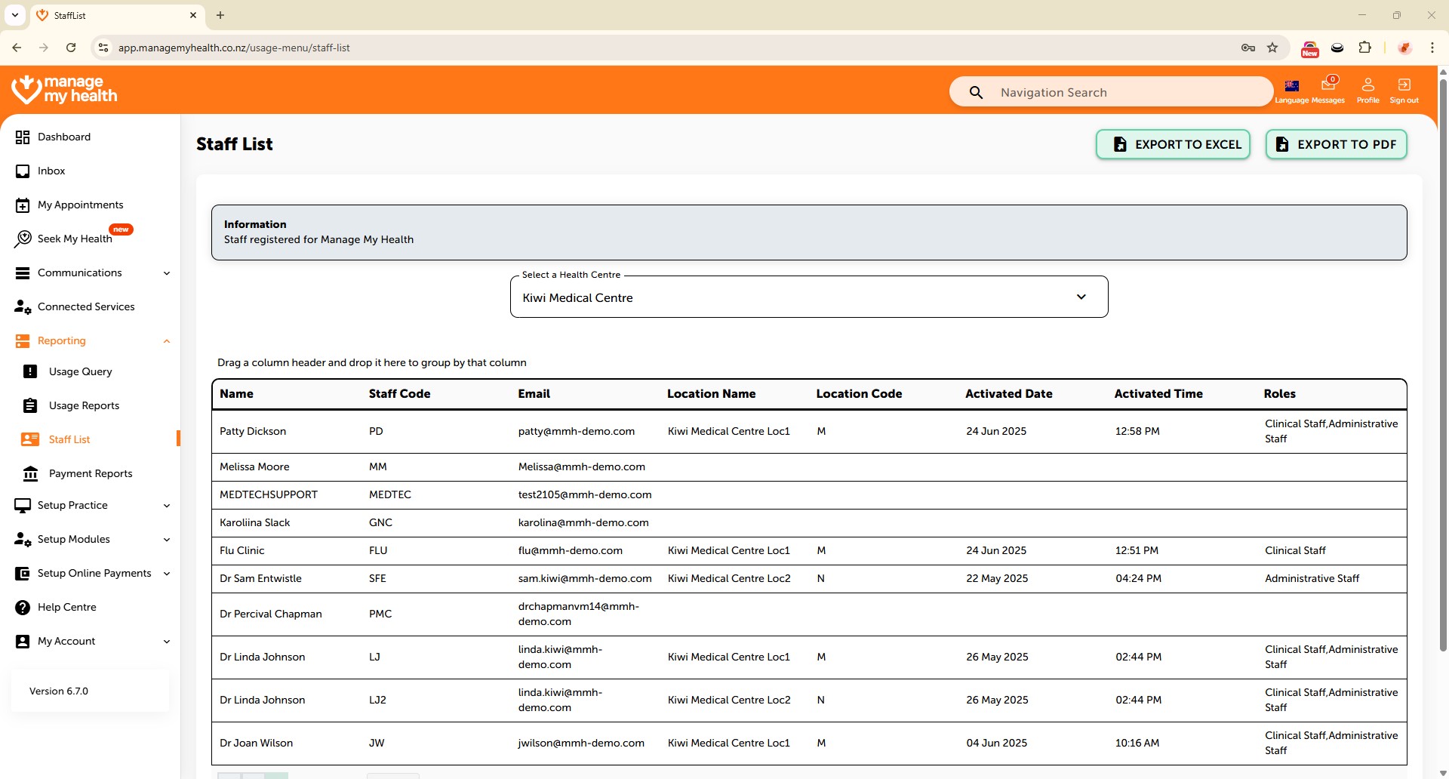Bookmark this page with star icon
1449x779 pixels.
(x=1272, y=48)
